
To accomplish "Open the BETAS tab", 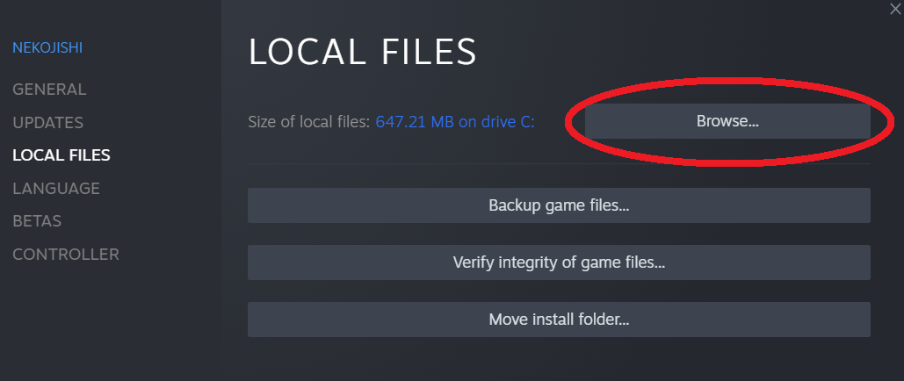I will (x=36, y=221).
